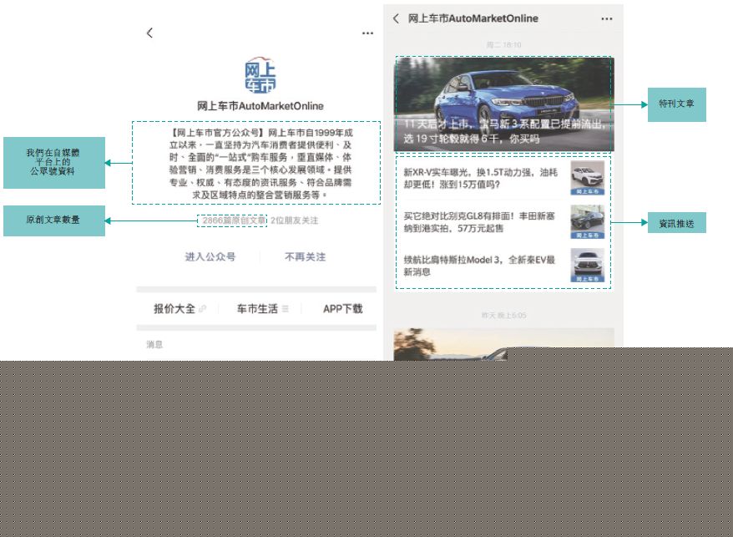
Task: Tap 不再关注 to unfollow the account
Action: tap(305, 256)
